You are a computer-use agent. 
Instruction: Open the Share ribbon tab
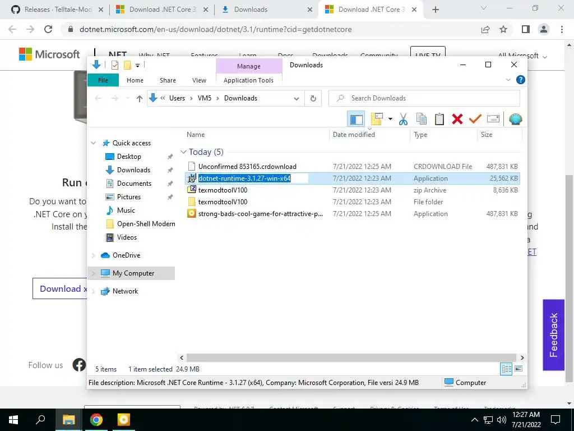point(168,80)
